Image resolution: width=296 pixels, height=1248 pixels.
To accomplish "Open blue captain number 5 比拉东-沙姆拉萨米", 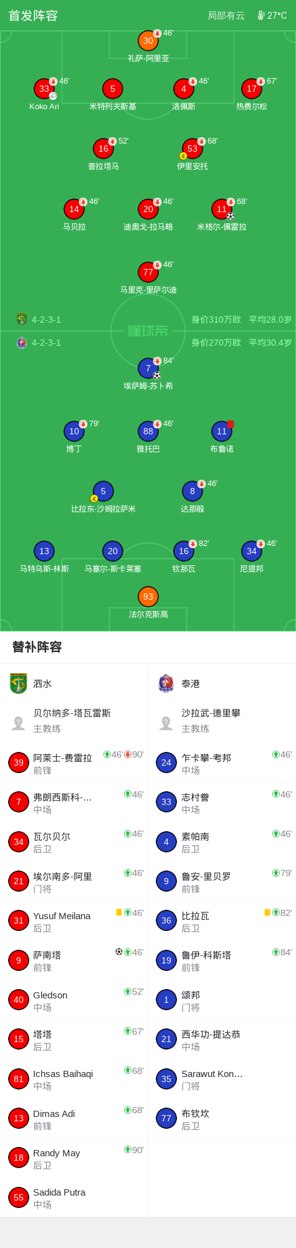I will (x=103, y=491).
